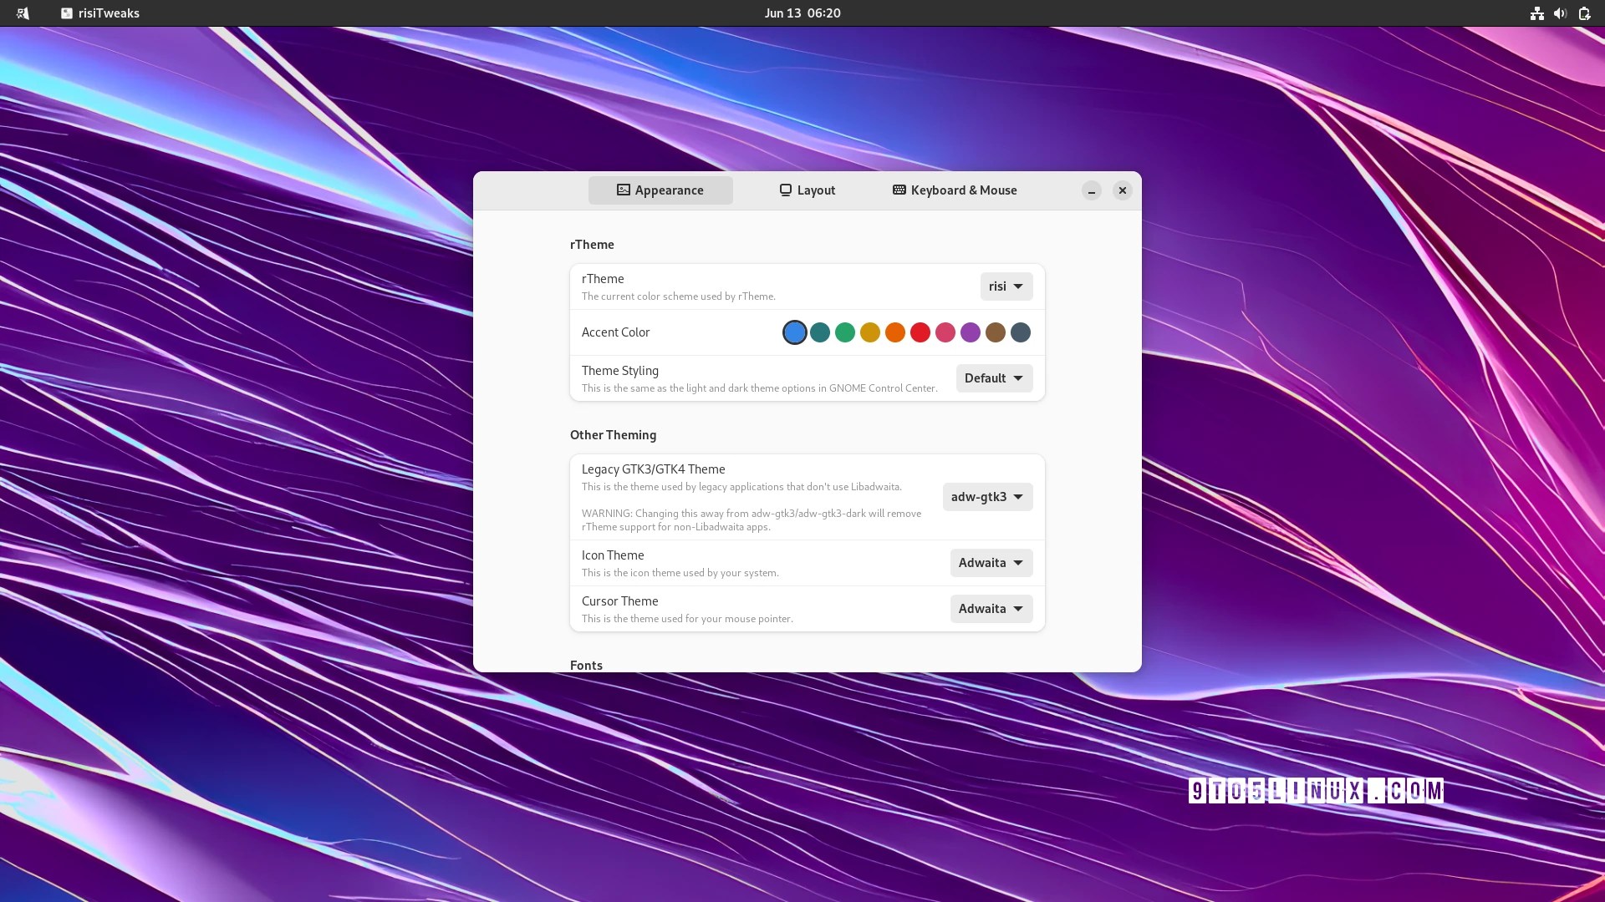Select the Appearance tab

point(660,190)
